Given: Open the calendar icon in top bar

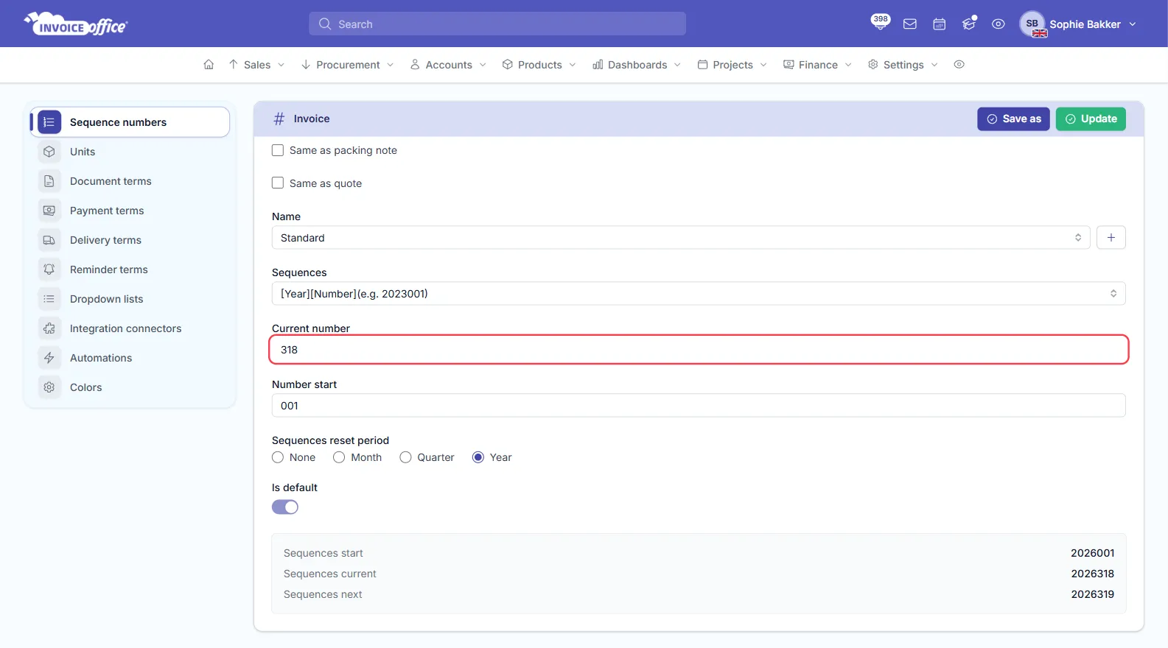Looking at the screenshot, I should click(940, 24).
